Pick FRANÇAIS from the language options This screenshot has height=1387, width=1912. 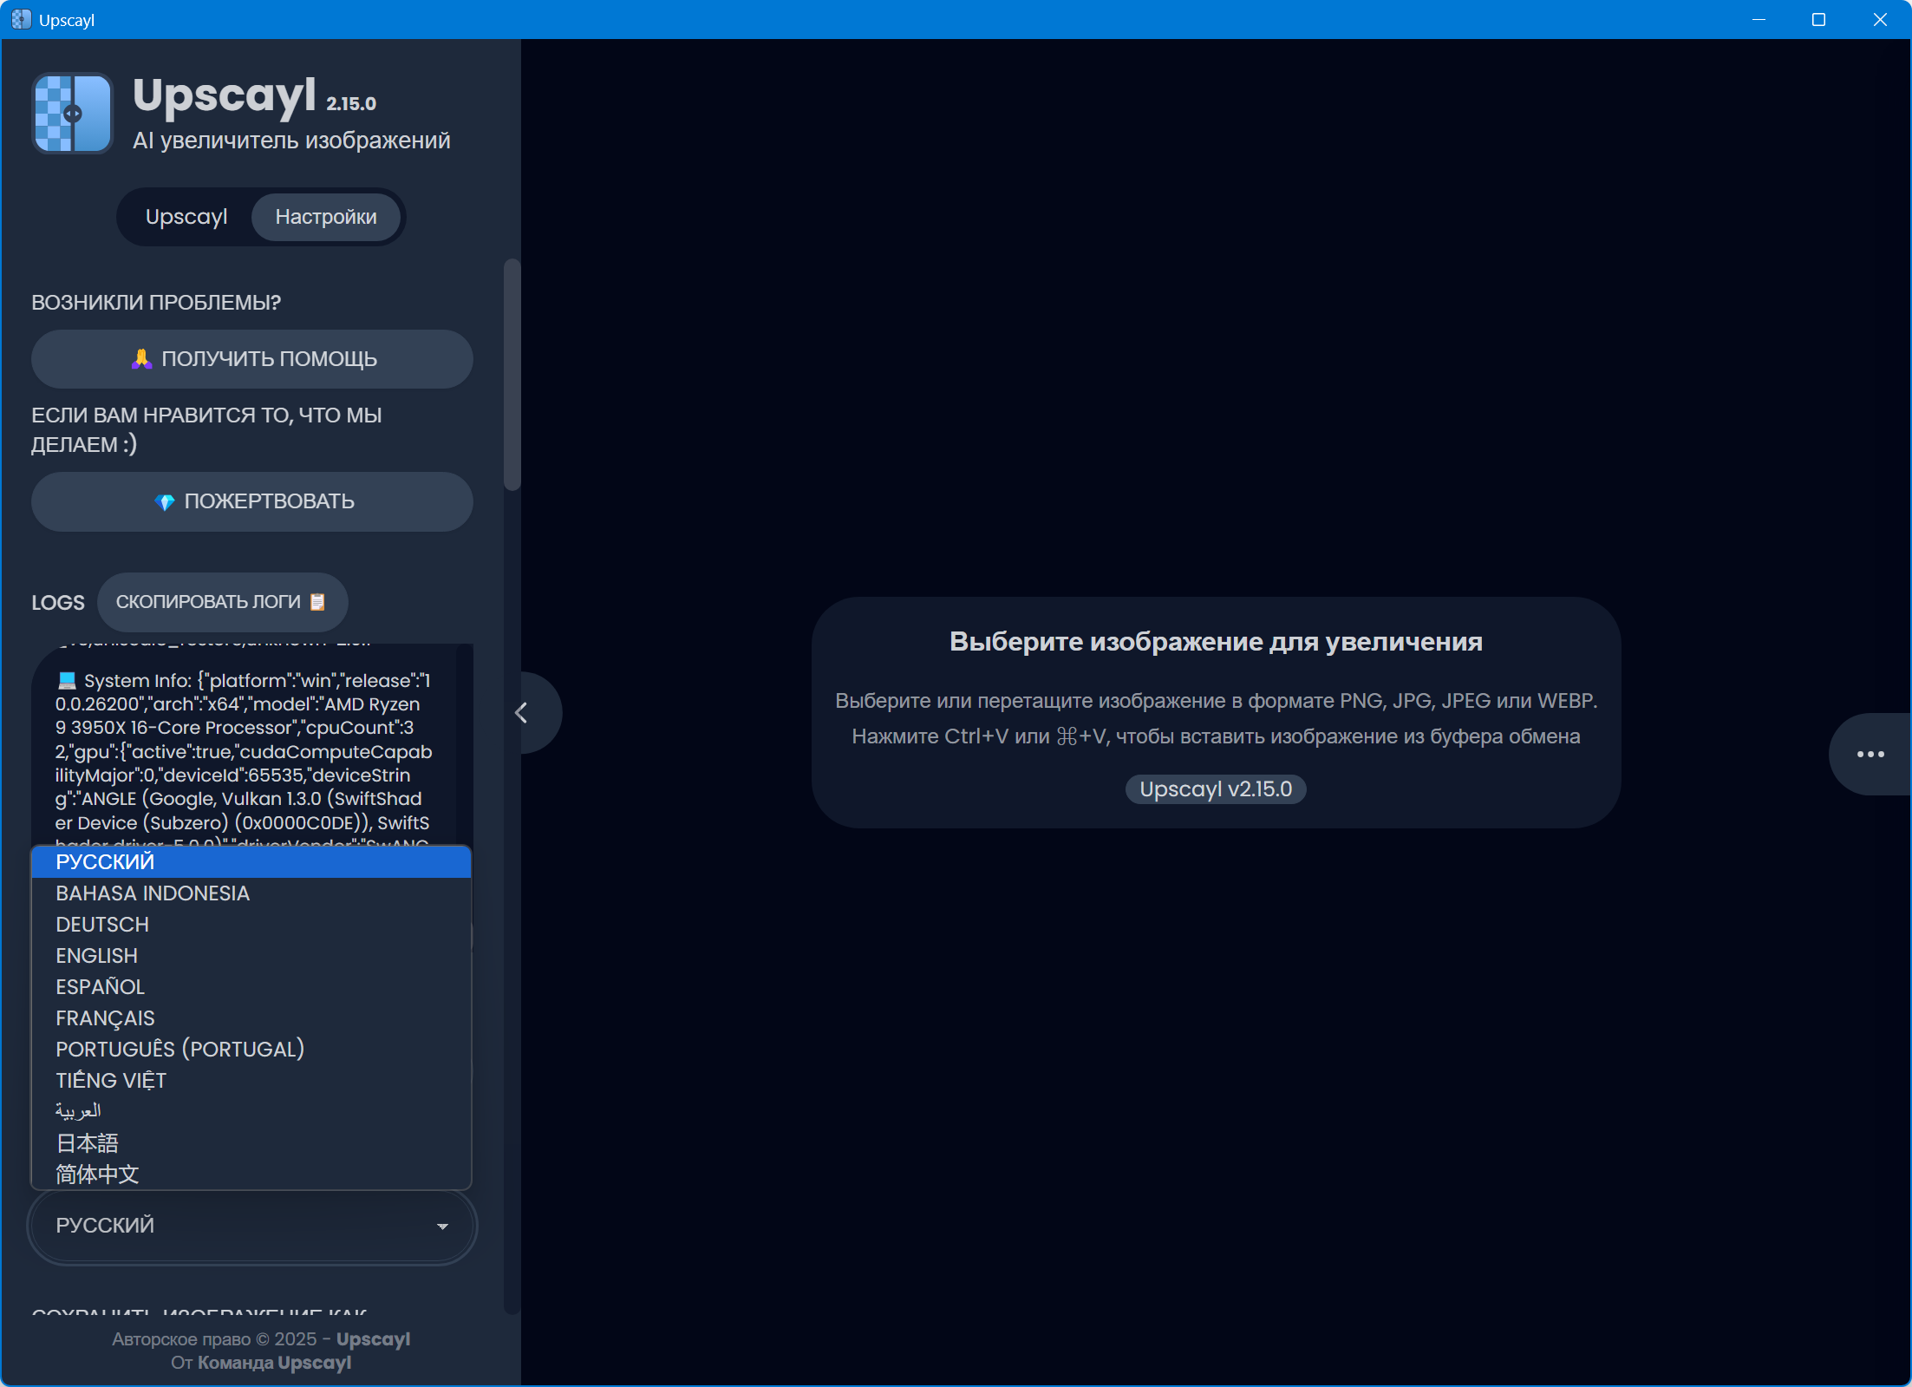[x=106, y=1018]
